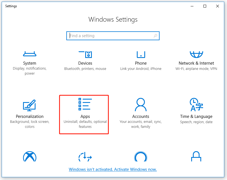Click the Accounts label

141,116
